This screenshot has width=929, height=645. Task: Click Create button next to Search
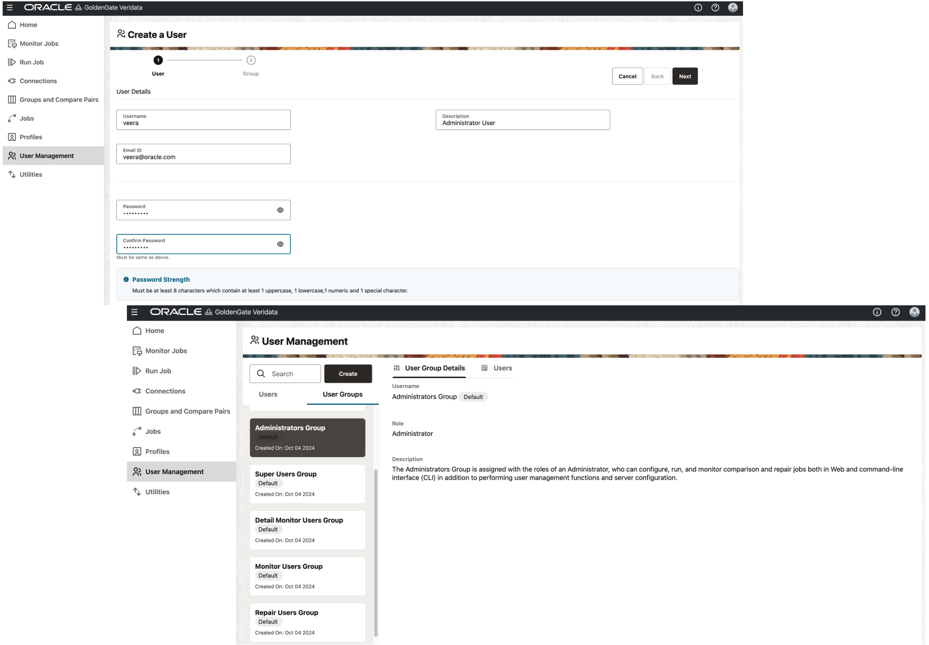[348, 374]
